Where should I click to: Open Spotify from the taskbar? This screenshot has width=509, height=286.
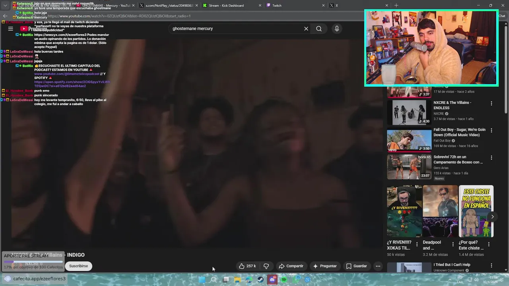[284, 280]
